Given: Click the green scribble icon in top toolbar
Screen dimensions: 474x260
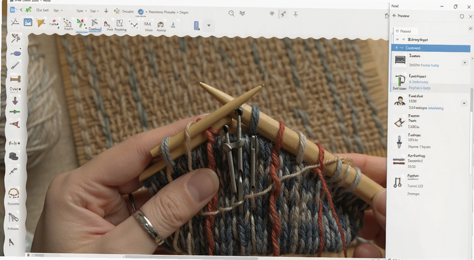Looking at the screenshot, I should [x=28, y=10].
